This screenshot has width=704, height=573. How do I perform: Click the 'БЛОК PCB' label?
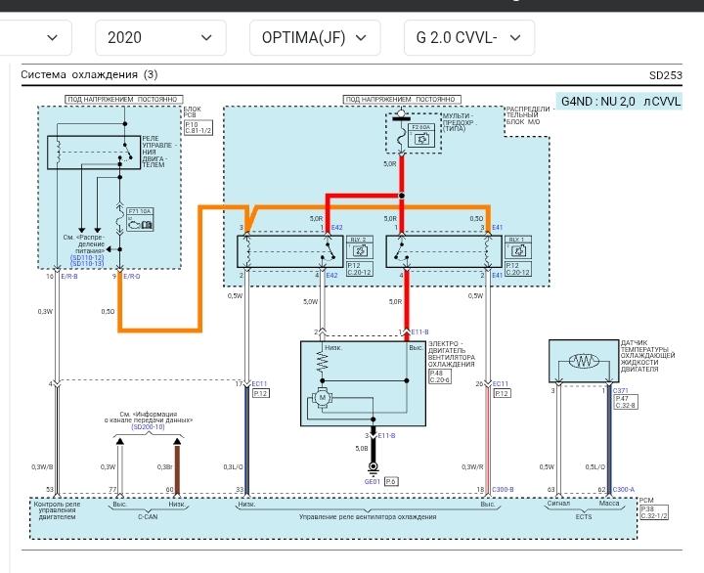[x=193, y=111]
